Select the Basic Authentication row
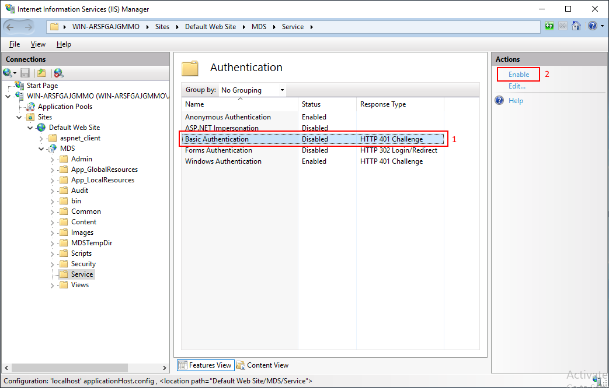This screenshot has height=388, width=609. [312, 139]
